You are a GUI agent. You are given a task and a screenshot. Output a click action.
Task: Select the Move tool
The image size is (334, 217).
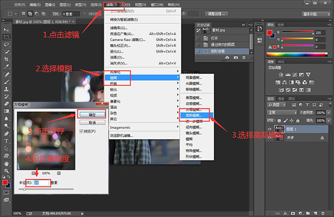pyautogui.click(x=6, y=30)
